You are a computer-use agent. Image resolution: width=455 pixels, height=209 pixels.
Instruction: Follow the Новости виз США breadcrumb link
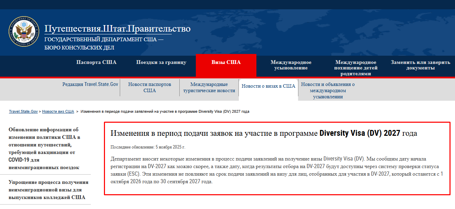pyautogui.click(x=58, y=112)
